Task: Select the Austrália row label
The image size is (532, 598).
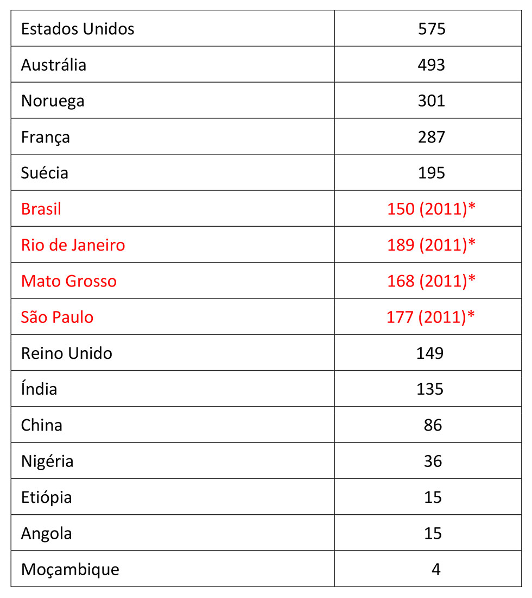Action: [x=54, y=65]
